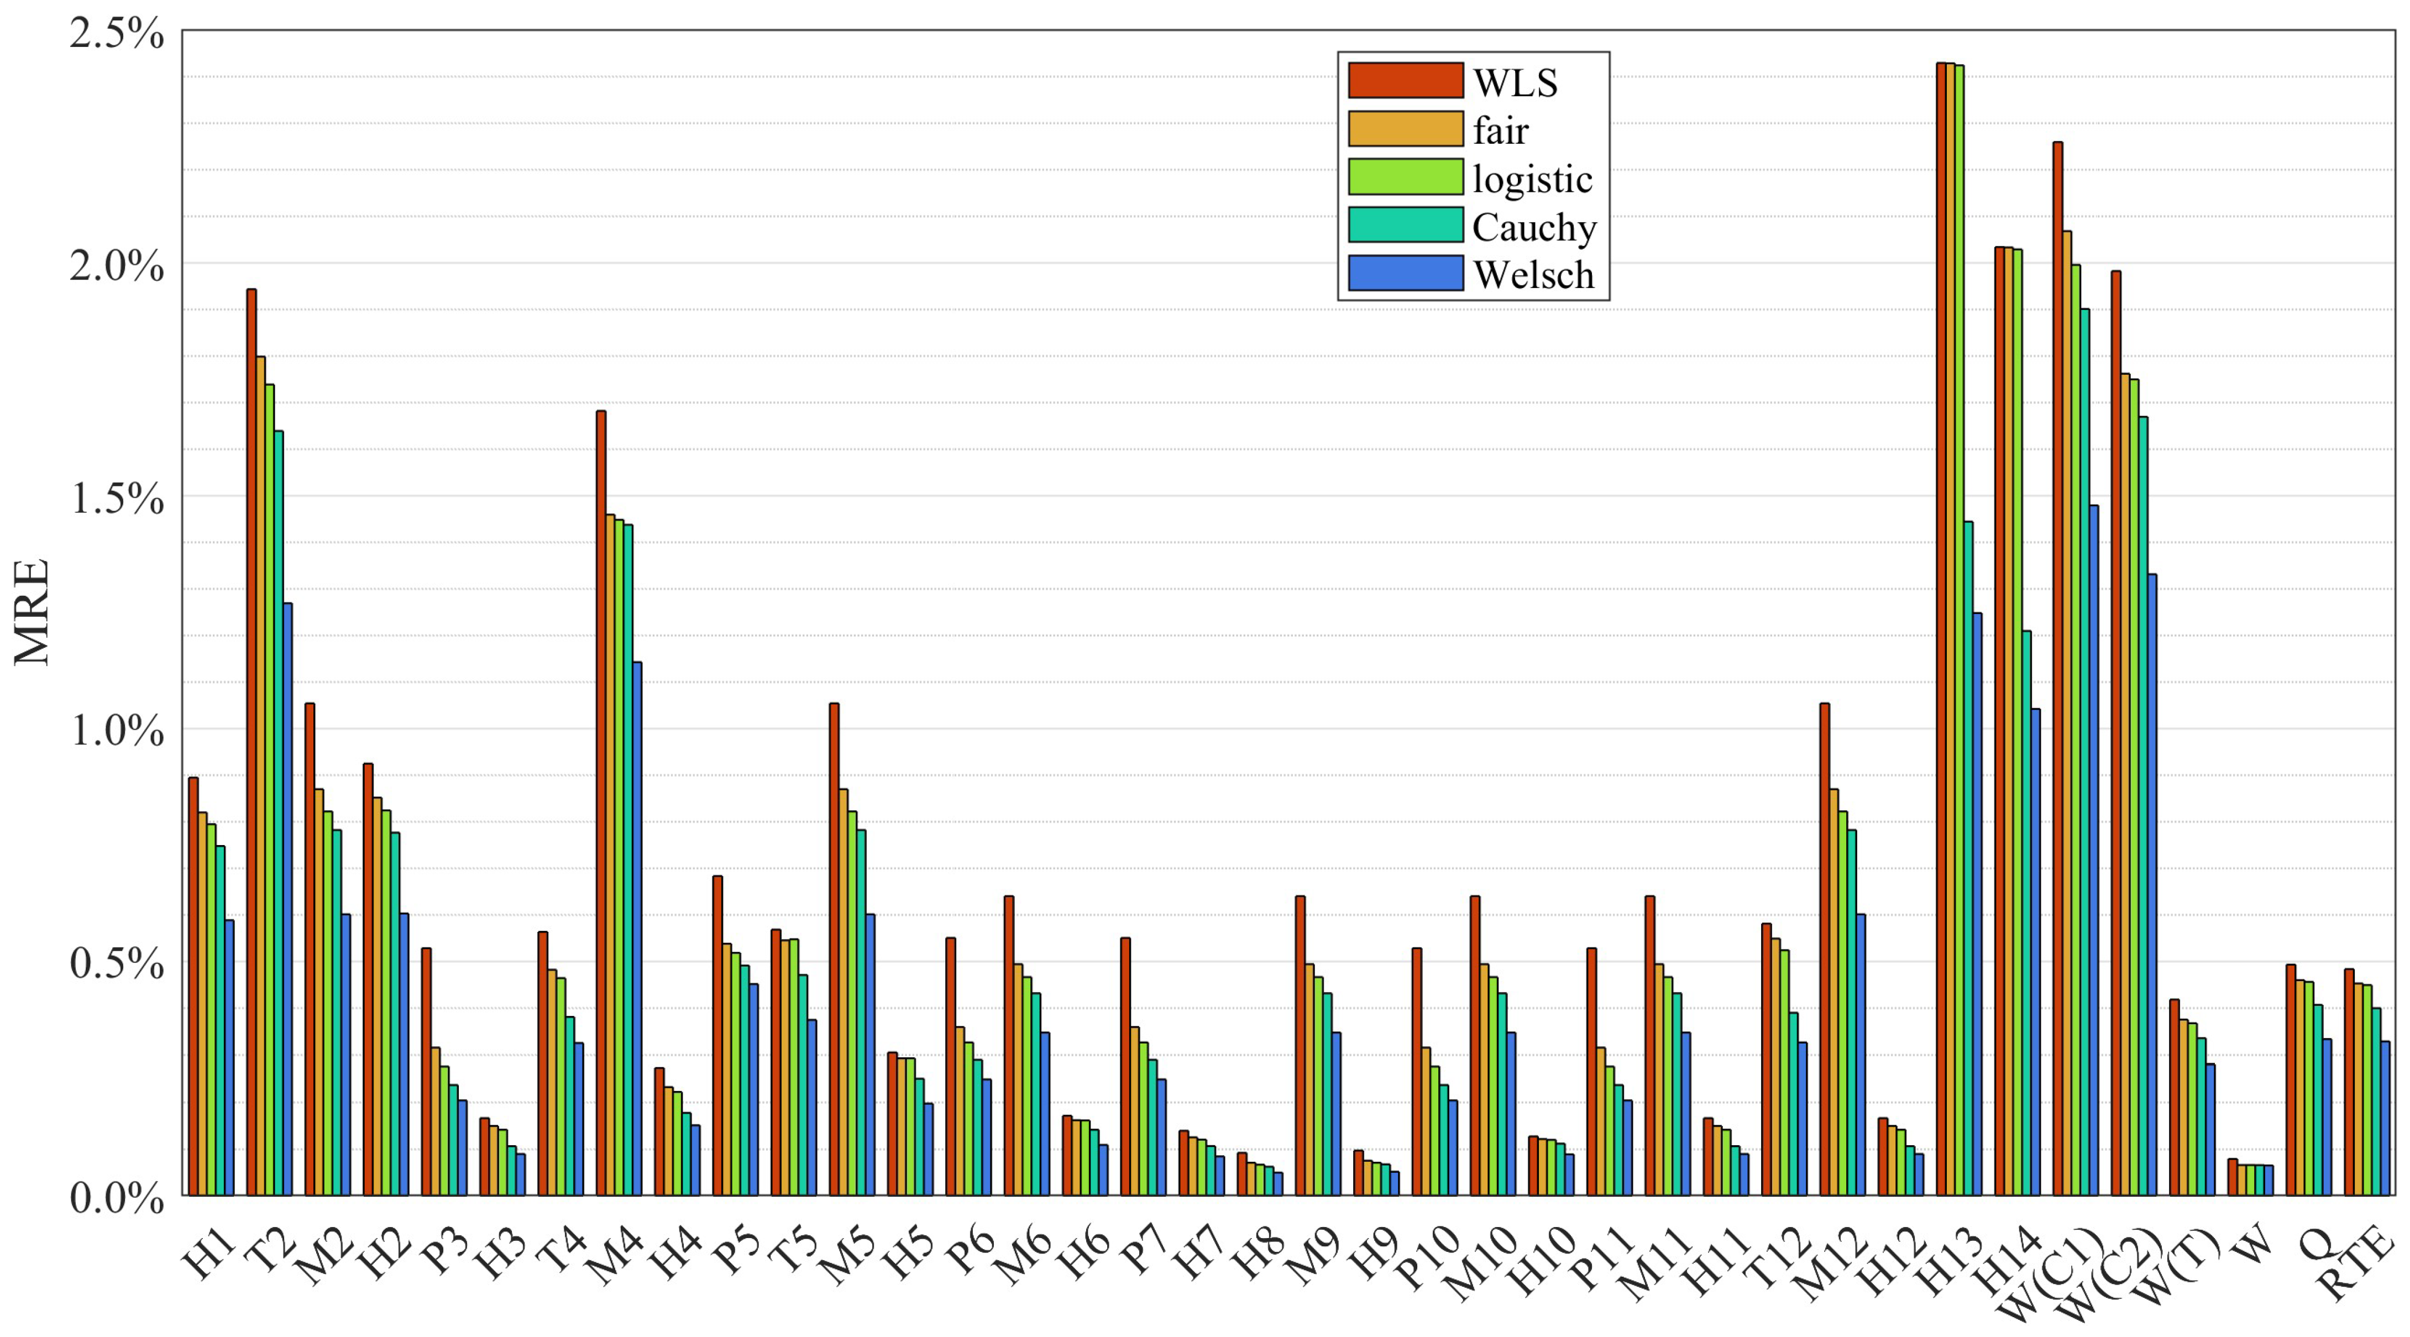The image size is (2410, 1337).
Task: Click the Cauchy legend text label
Action: click(x=1534, y=227)
